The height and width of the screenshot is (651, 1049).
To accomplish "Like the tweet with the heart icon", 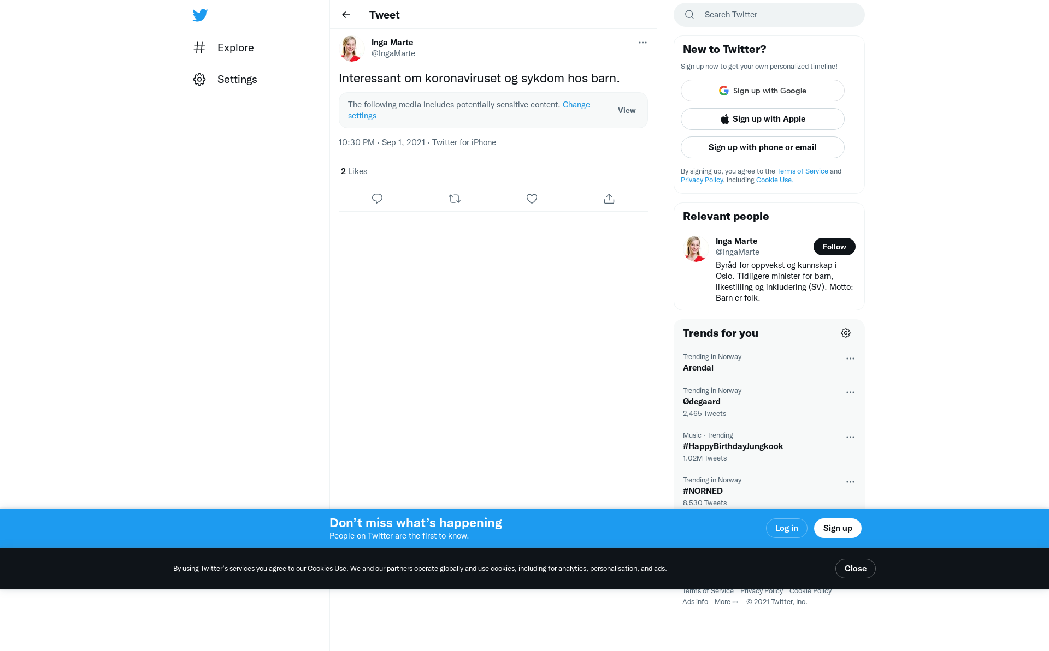I will [532, 199].
